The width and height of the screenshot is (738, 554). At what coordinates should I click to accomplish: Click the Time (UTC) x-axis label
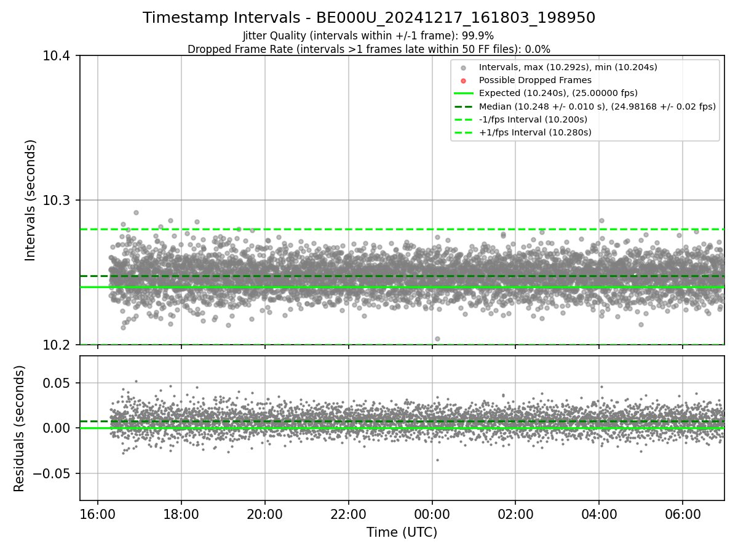coord(402,532)
